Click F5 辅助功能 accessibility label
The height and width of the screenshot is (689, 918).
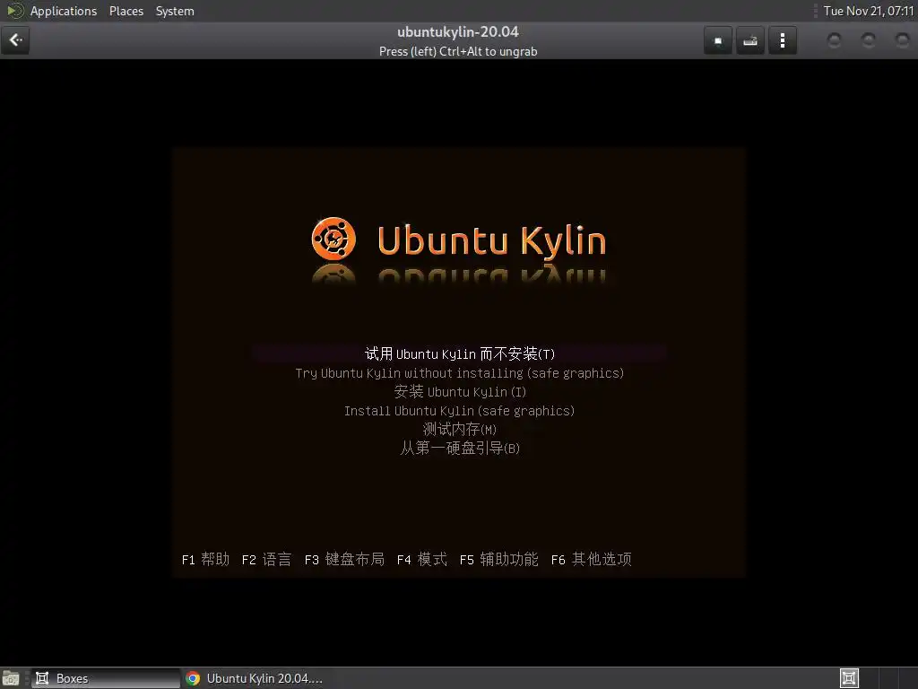click(x=498, y=560)
